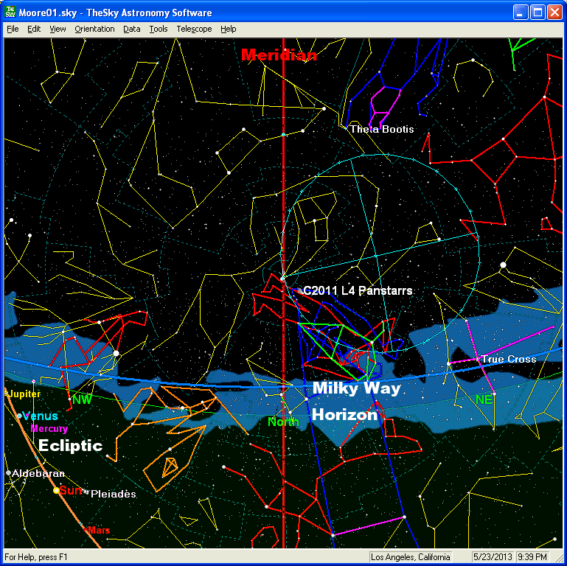Click the 9:39 PM time field
Image resolution: width=567 pixels, height=566 pixels.
[531, 556]
